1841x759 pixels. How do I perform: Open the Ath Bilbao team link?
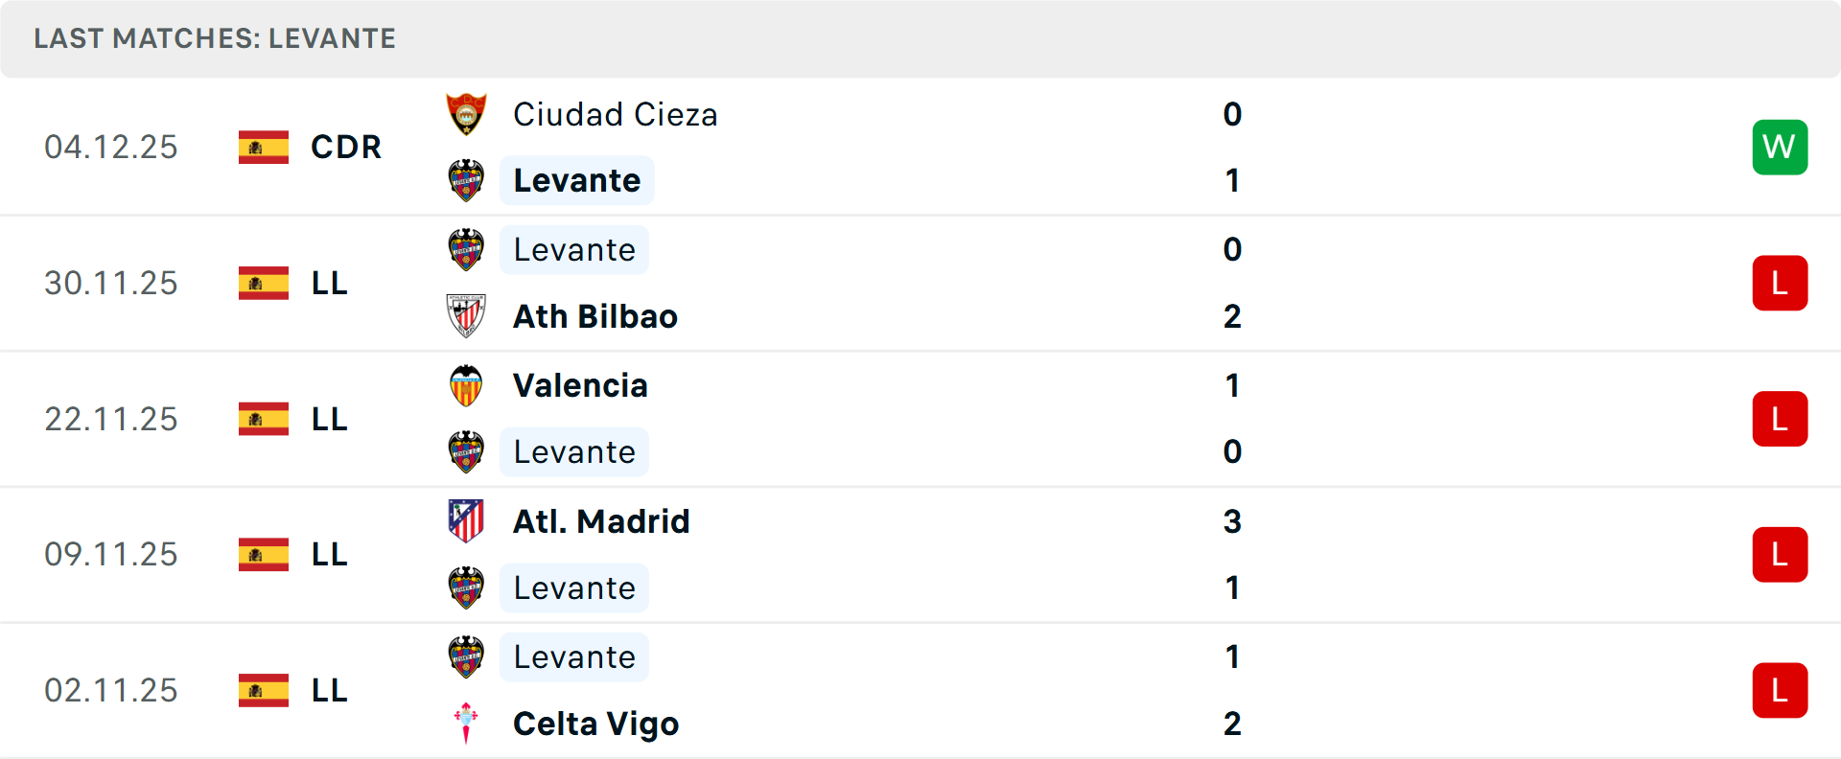pyautogui.click(x=594, y=317)
